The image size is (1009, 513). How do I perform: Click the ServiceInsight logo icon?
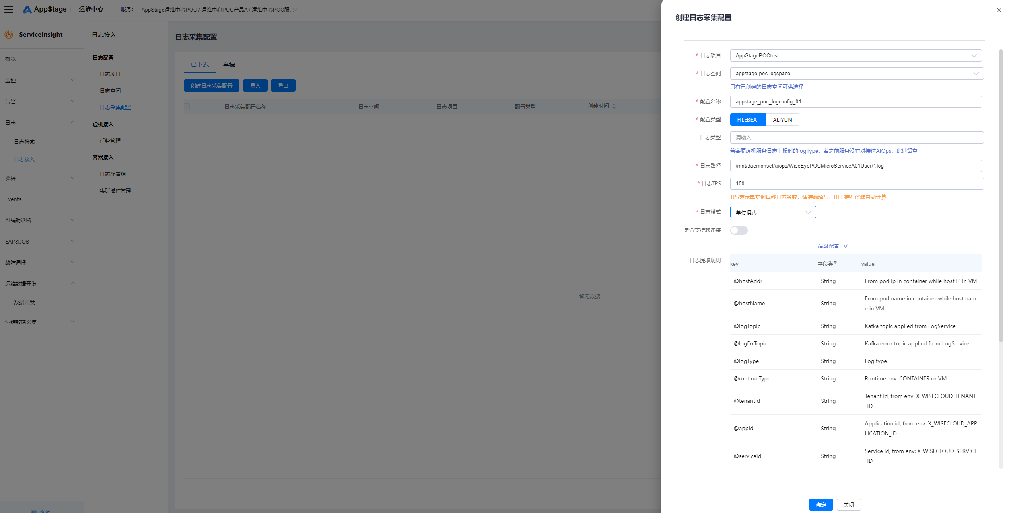tap(9, 35)
